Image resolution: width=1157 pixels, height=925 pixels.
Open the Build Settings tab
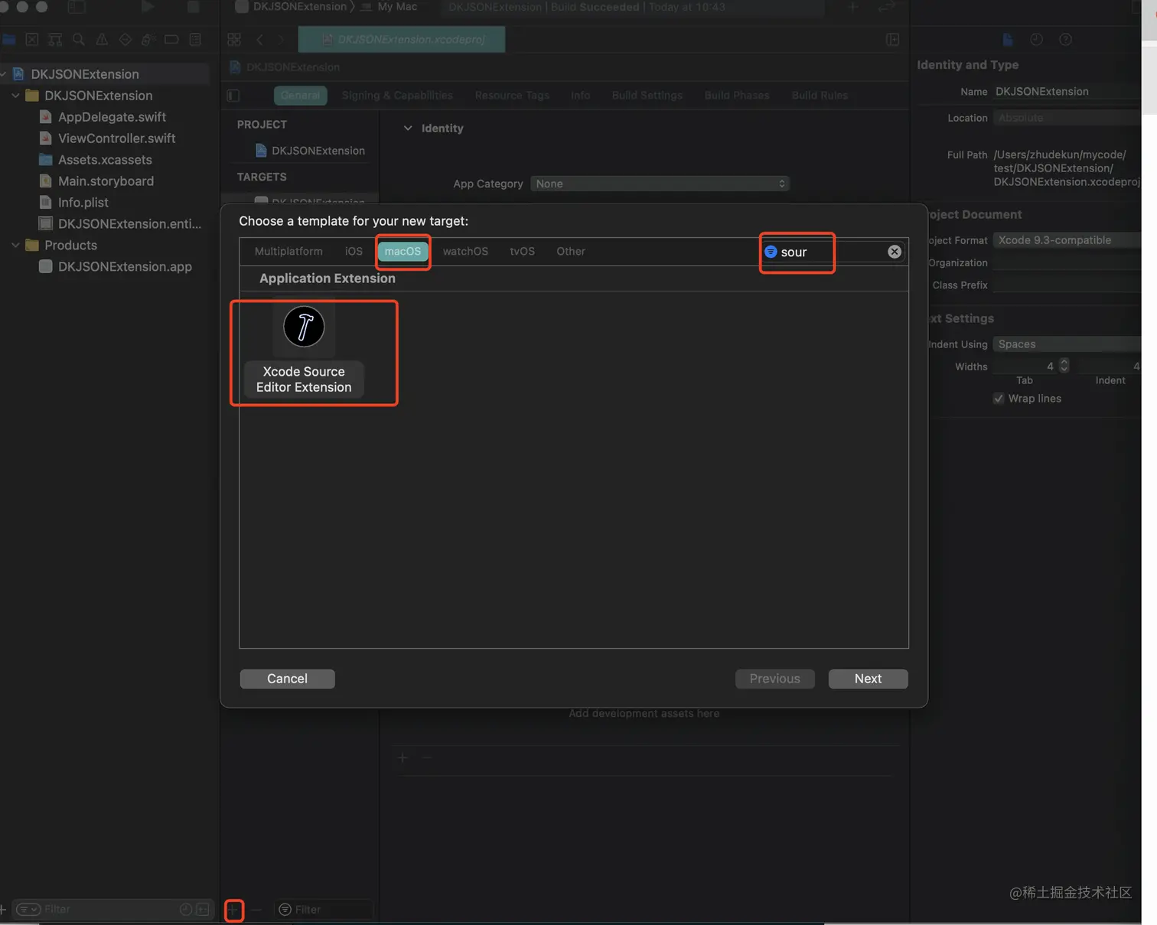(x=647, y=96)
